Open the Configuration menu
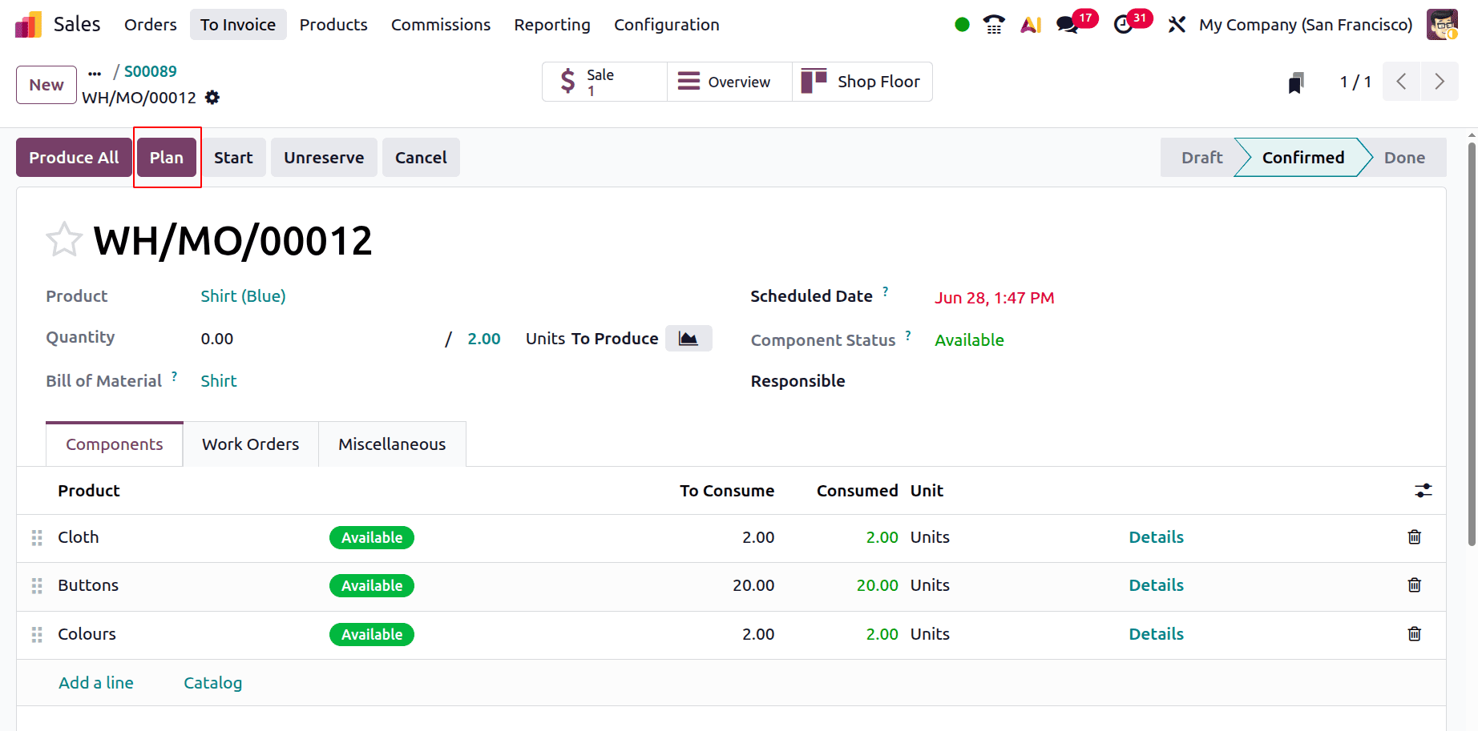 [667, 25]
